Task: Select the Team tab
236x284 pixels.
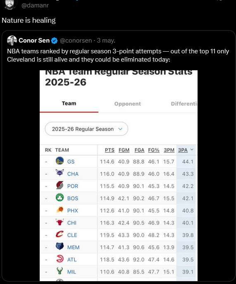Action: [x=69, y=103]
